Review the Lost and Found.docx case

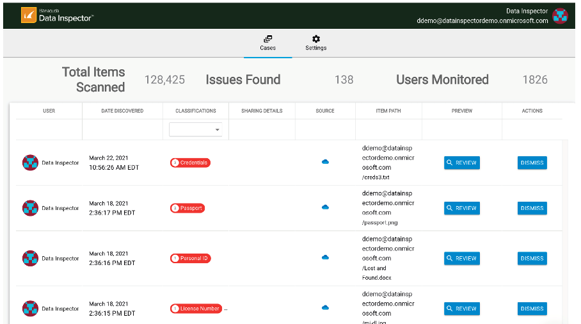pos(462,259)
